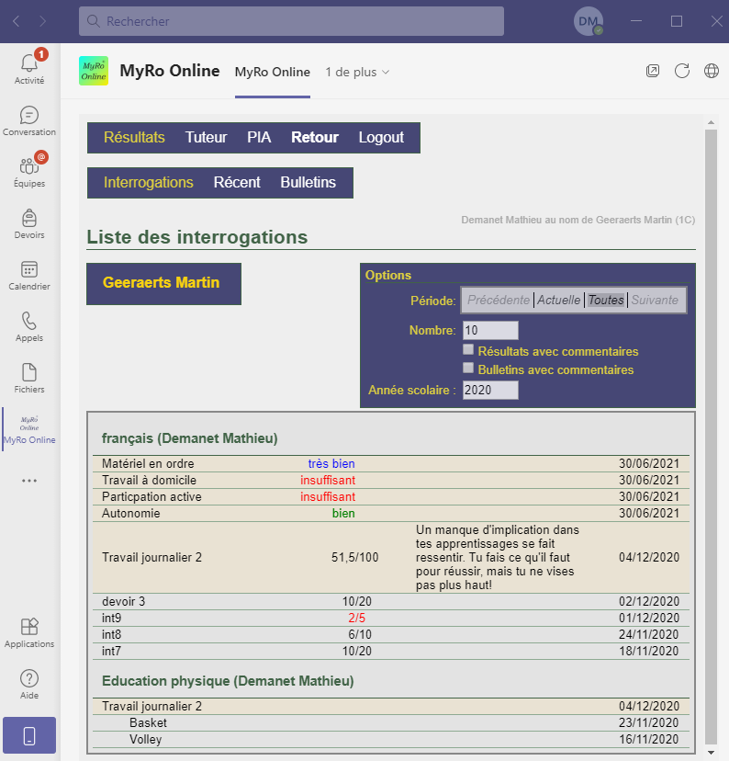Open the DM profile avatar
729x761 pixels.
[x=588, y=21]
